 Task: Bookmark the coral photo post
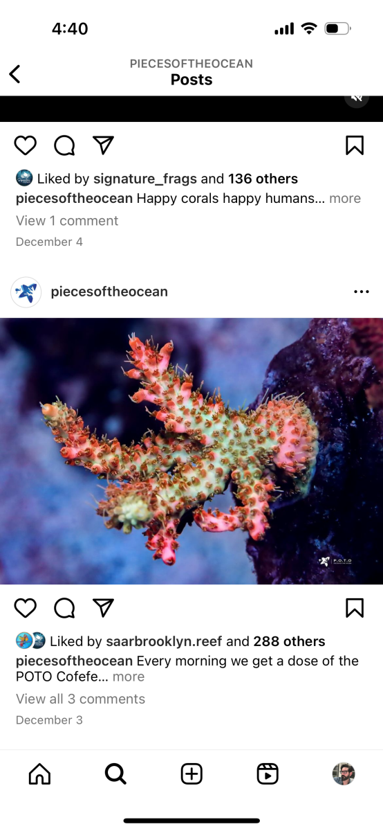(x=354, y=608)
